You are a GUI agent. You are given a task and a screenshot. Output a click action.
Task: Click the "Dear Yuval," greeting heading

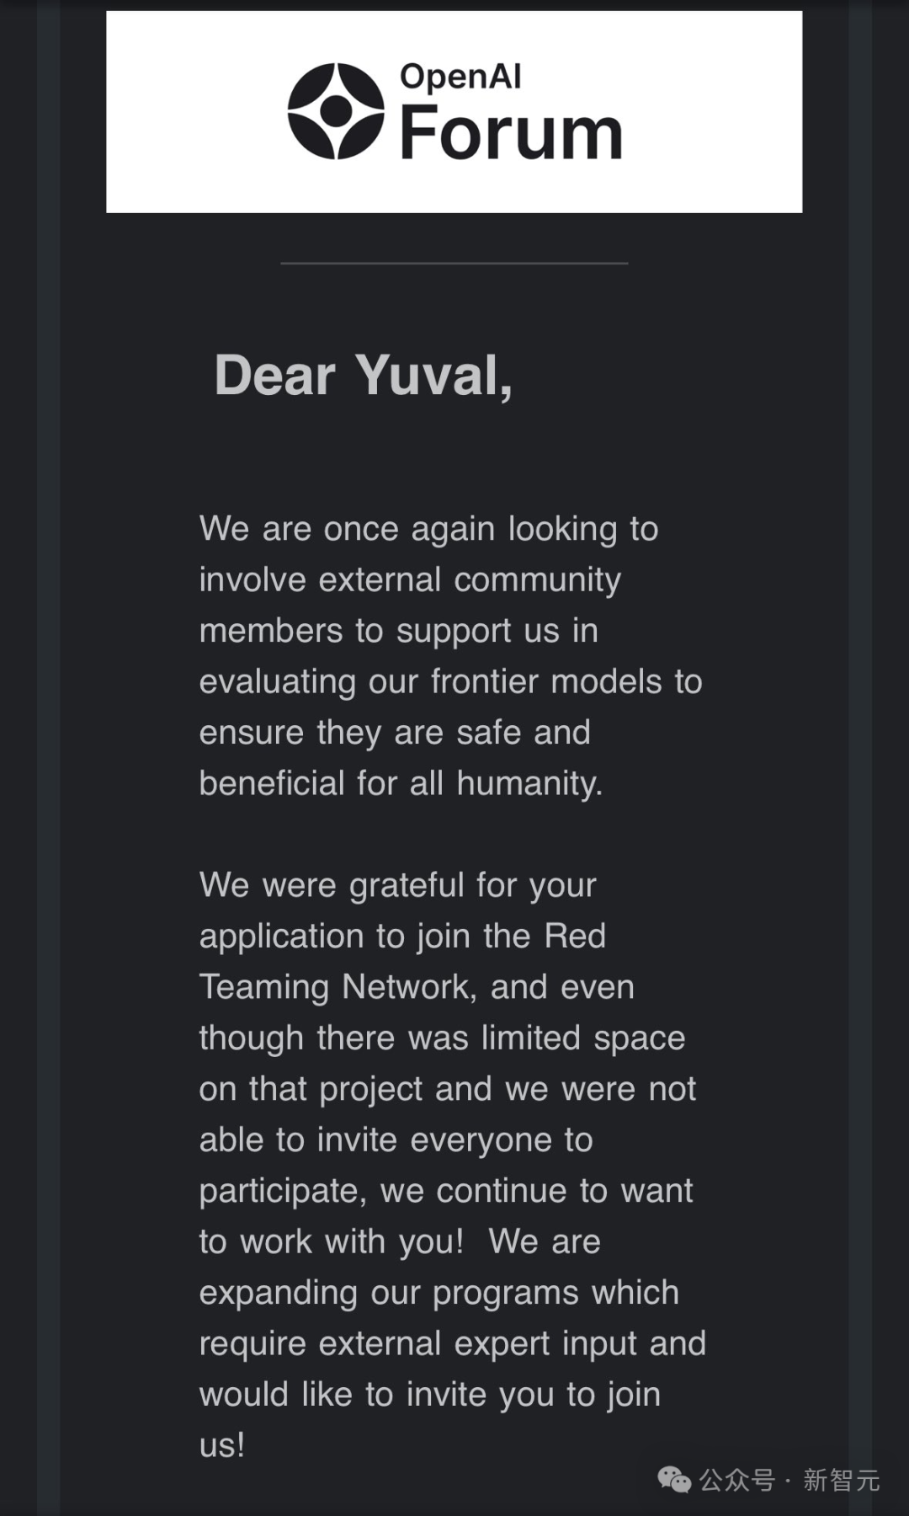[364, 375]
